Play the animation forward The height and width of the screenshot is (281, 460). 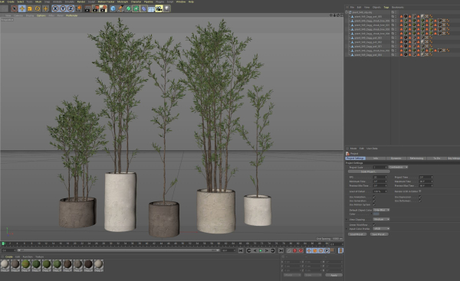(261, 250)
